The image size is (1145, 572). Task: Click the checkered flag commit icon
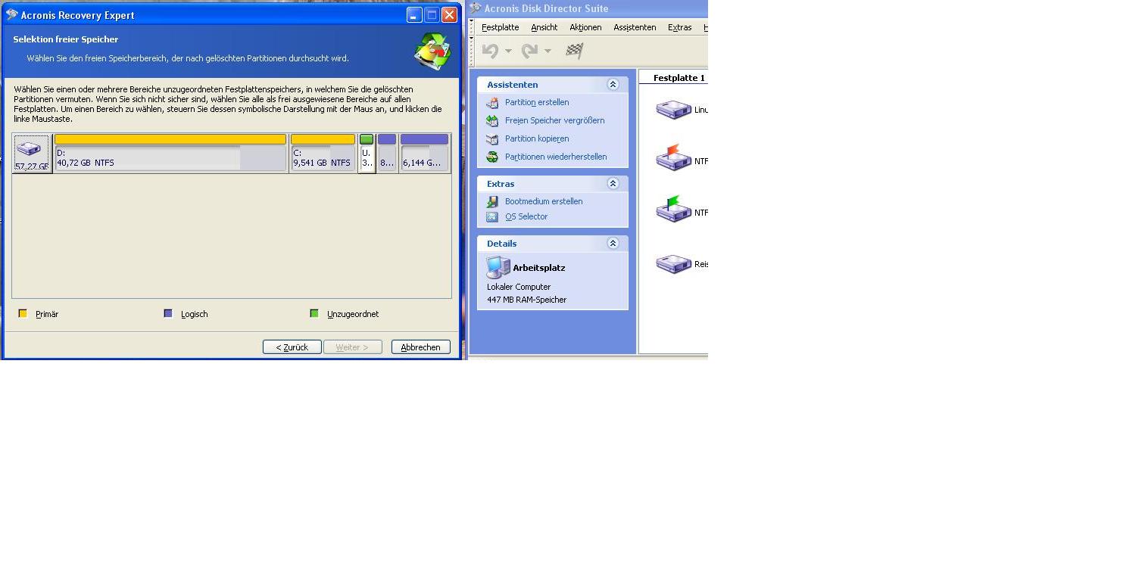point(575,51)
